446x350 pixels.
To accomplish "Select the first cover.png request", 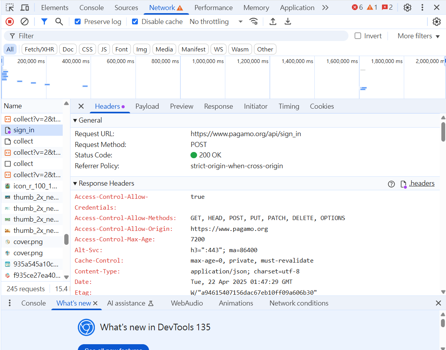I will tap(32, 242).
